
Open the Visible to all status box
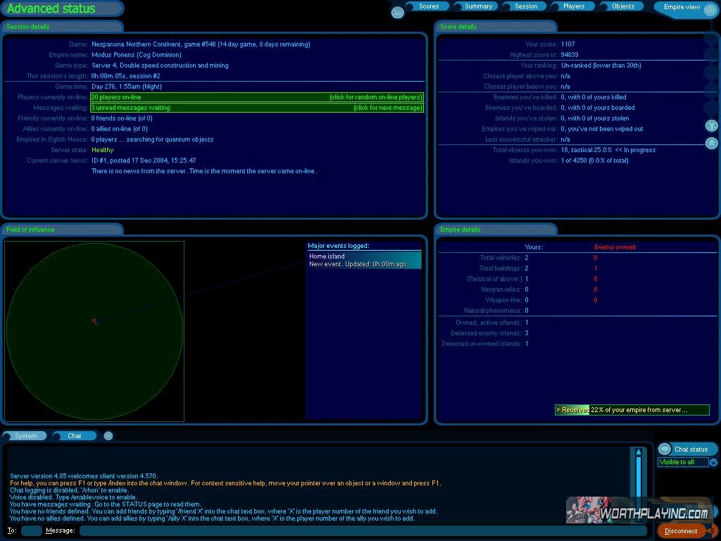click(682, 462)
